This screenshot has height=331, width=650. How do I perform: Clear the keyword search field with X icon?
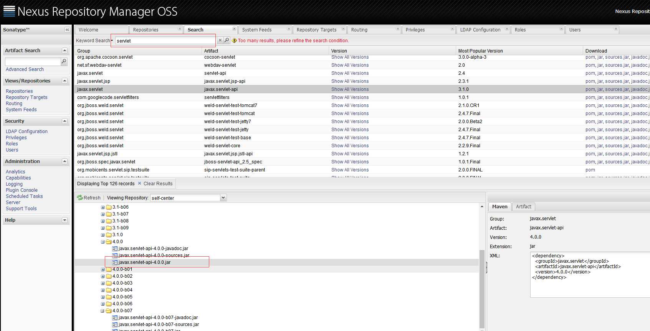(x=220, y=40)
